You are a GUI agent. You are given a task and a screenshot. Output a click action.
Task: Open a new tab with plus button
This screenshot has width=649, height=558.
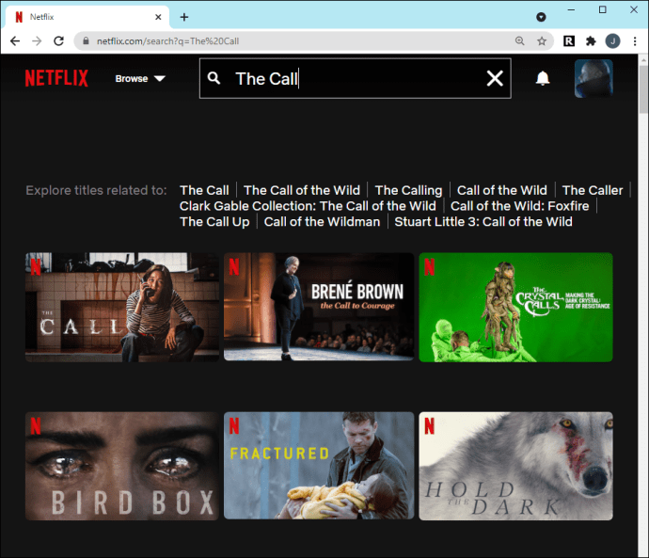click(x=184, y=17)
